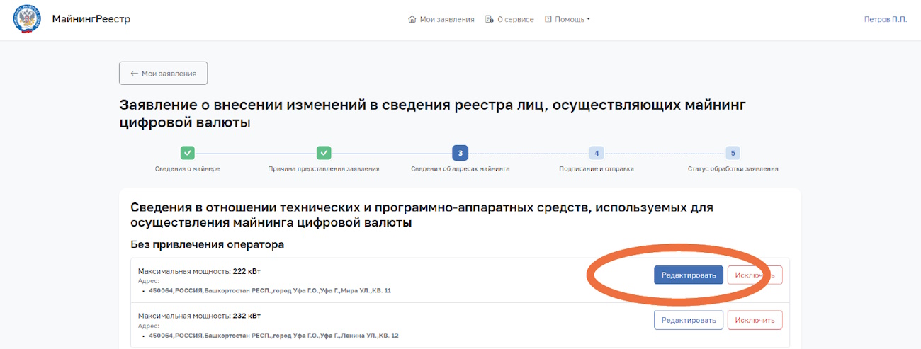Click Максимальная мощность: 232 кВт text
Screen dimensions: 921x349
[200, 316]
